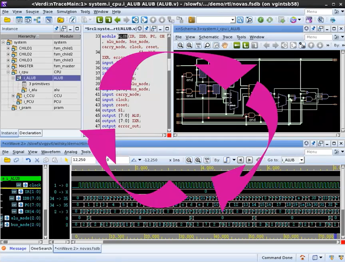The height and width of the screenshot is (262, 345).
Task: Open the Schematic menu in nSchema
Action: [209, 37]
